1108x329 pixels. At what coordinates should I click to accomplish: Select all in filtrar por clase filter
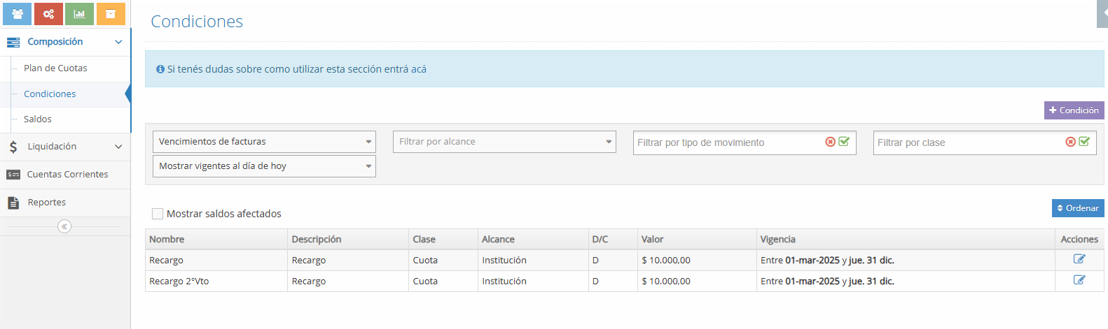[x=1084, y=142]
